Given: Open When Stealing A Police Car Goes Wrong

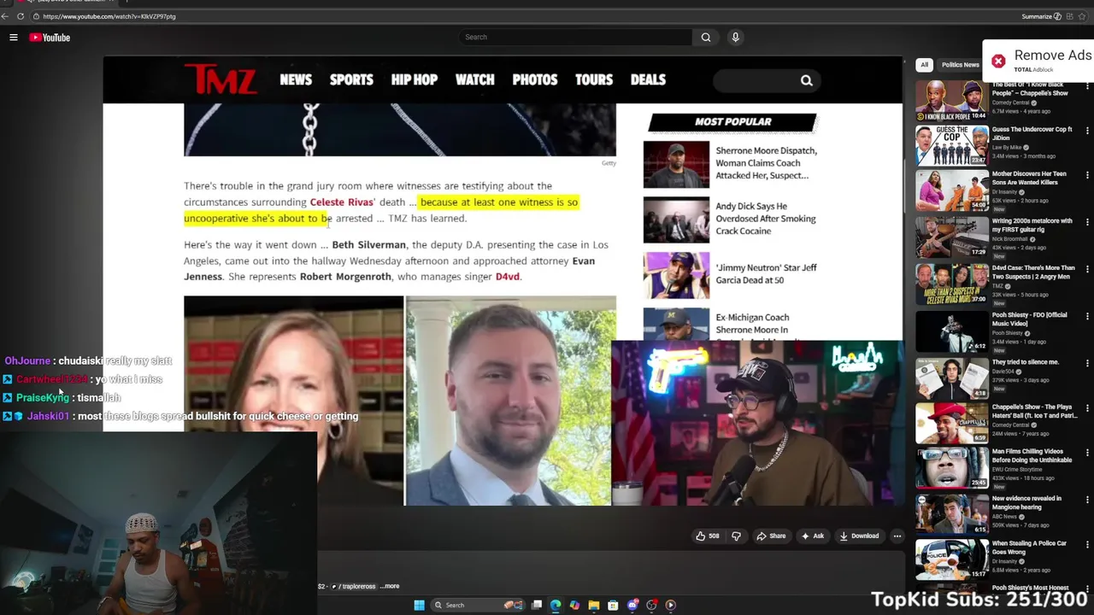Looking at the screenshot, I should (1029, 548).
